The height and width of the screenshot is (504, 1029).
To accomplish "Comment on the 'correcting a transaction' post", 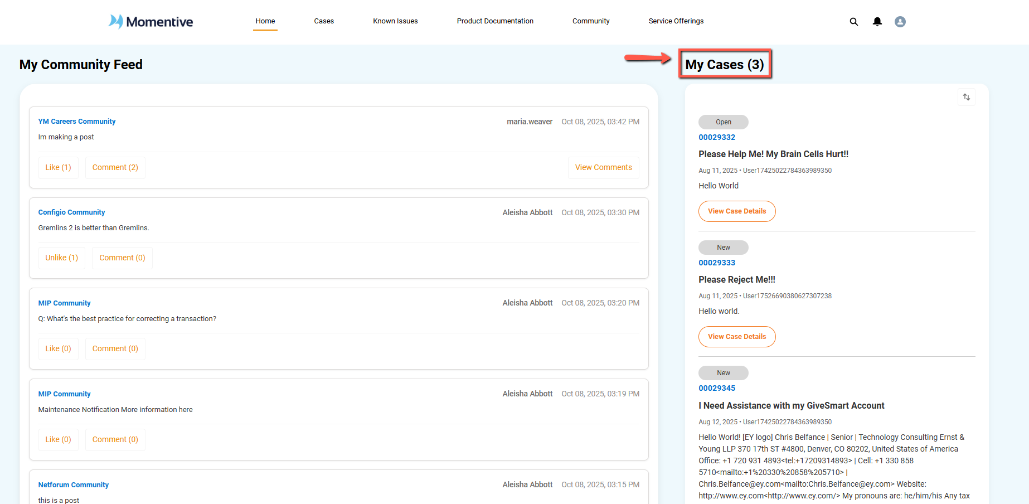I will tap(115, 348).
